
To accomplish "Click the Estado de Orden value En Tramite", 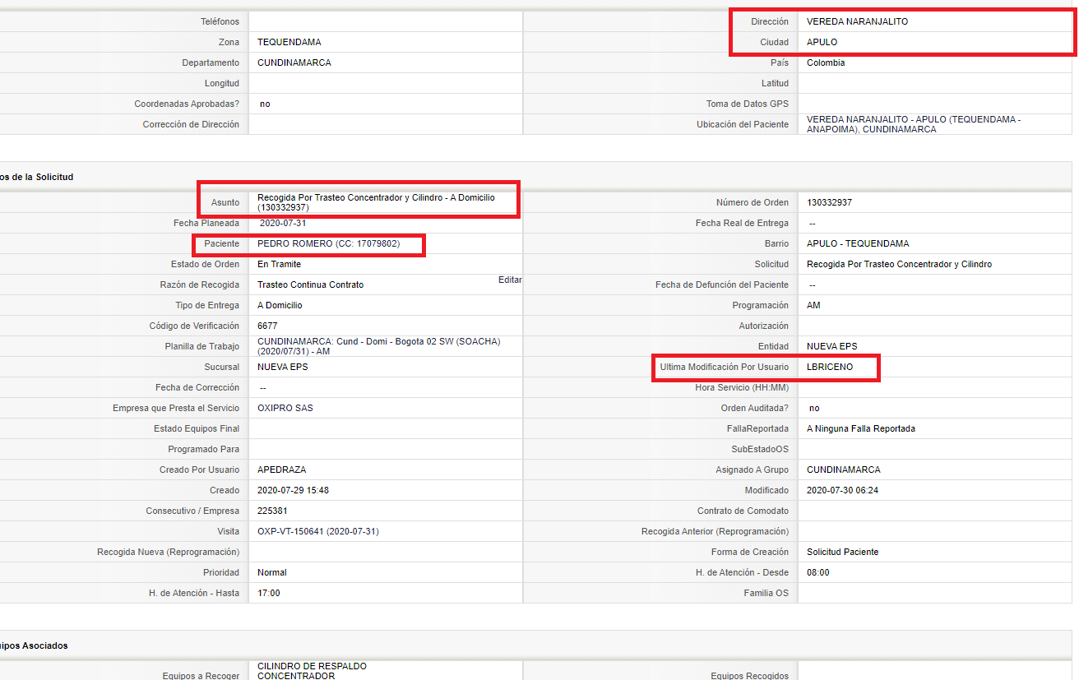I will [x=279, y=264].
